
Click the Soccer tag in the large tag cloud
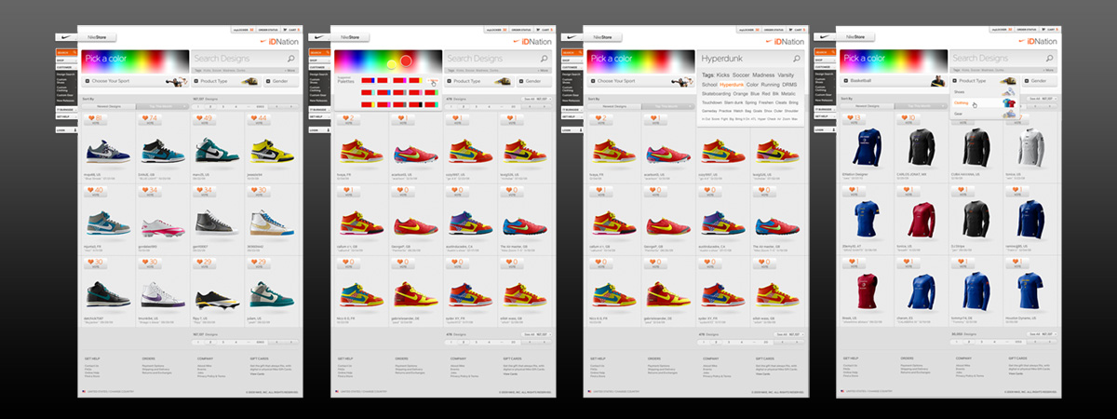click(x=741, y=74)
